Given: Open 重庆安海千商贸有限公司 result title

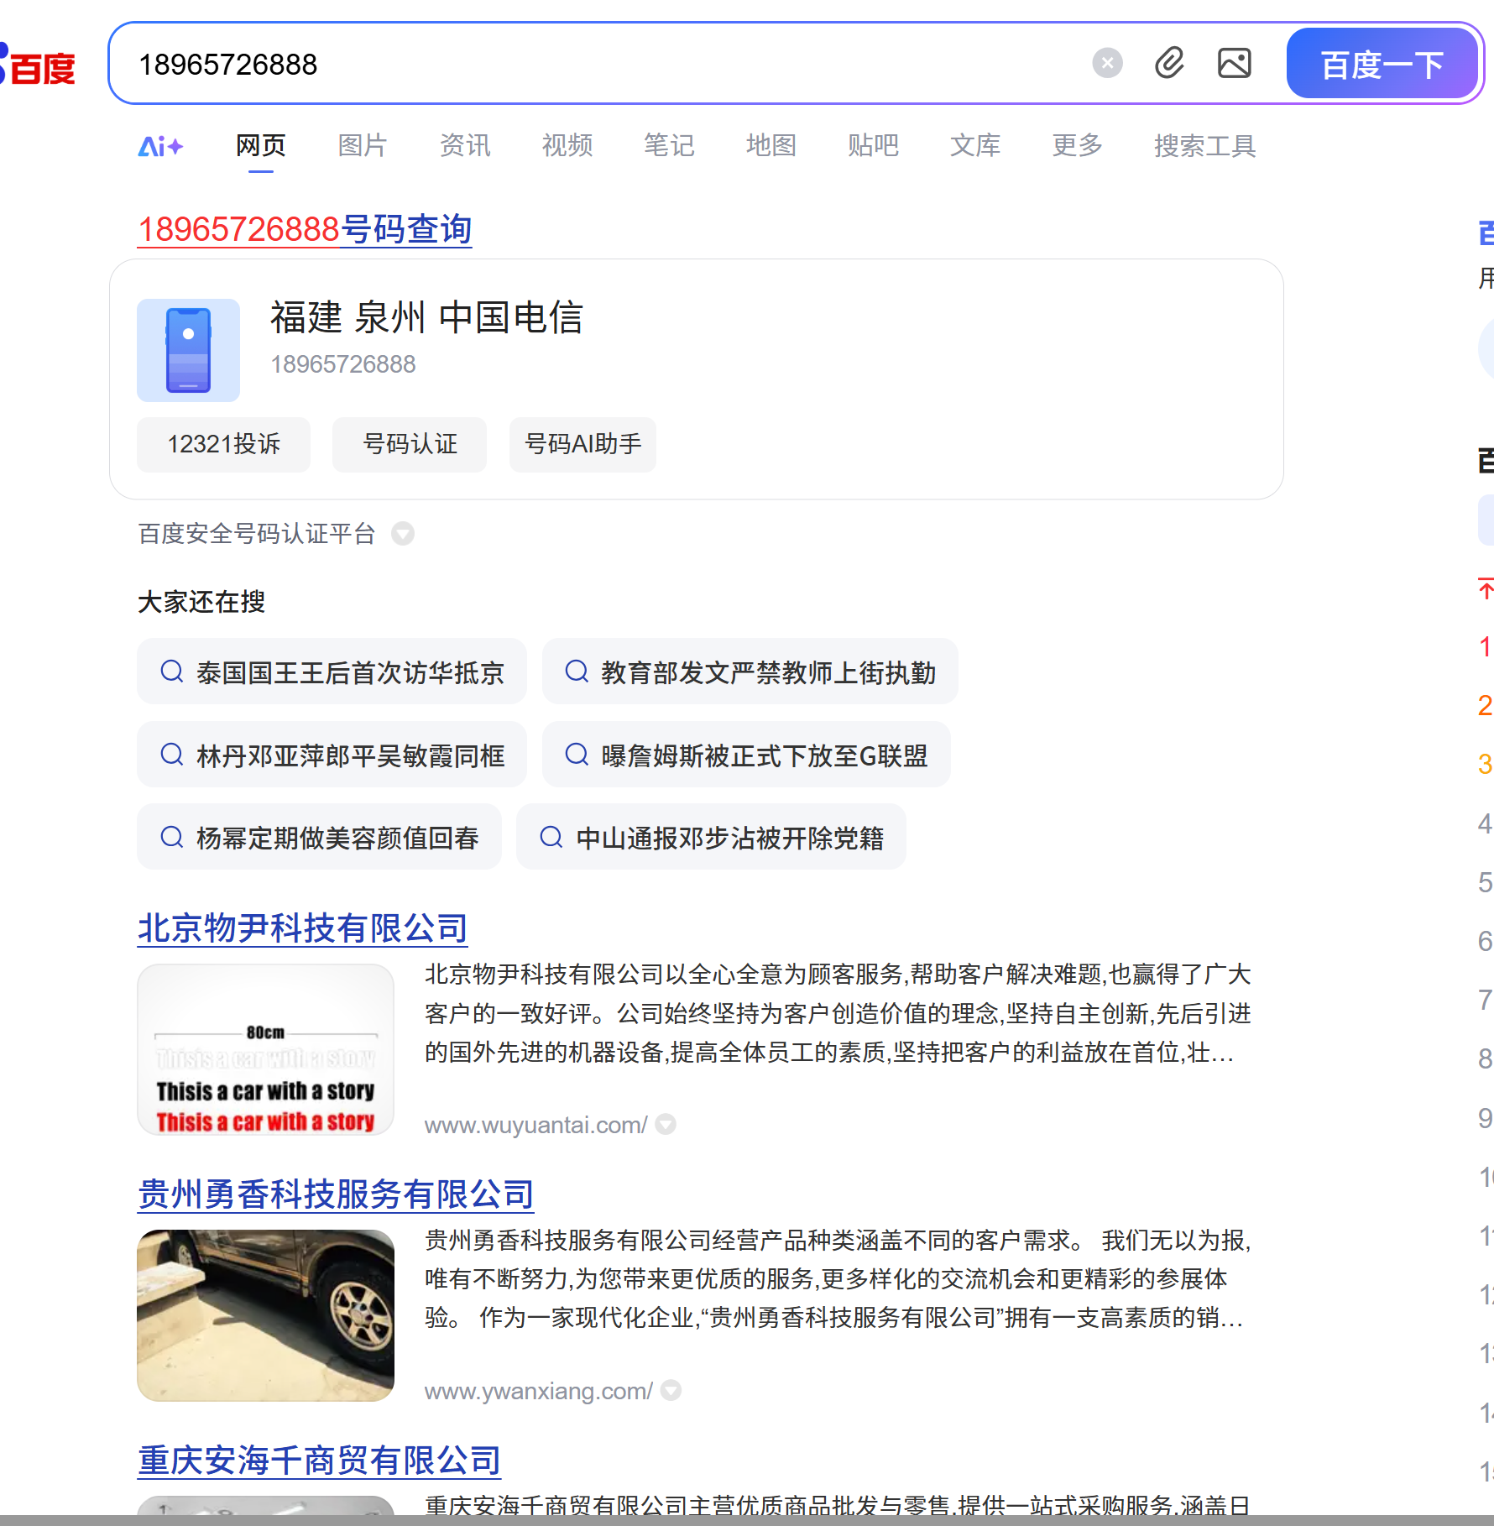Looking at the screenshot, I should [x=319, y=1461].
